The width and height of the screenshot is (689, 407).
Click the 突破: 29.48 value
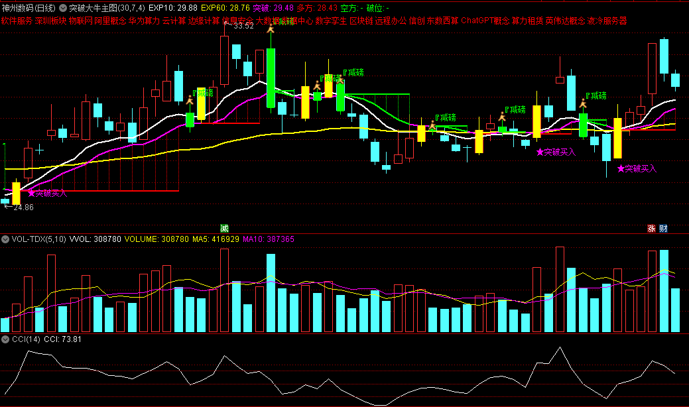[x=273, y=8]
